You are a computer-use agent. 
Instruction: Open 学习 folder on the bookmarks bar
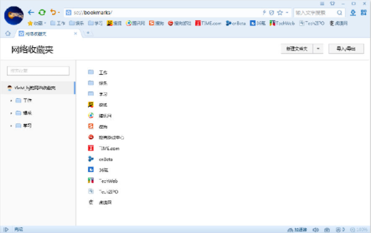pyautogui.click(x=95, y=23)
